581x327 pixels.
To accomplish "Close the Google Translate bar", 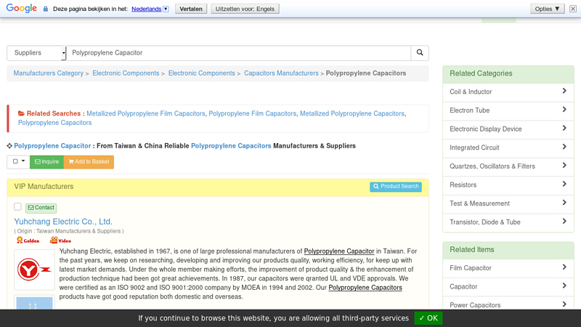I will tap(572, 9).
